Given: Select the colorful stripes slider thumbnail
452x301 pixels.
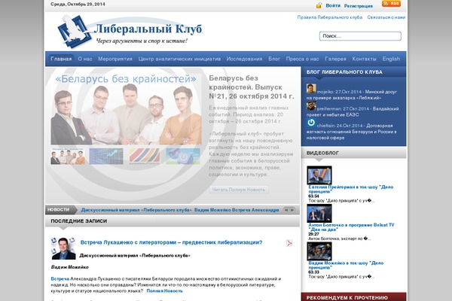Looking at the screenshot, I should 145,156.
